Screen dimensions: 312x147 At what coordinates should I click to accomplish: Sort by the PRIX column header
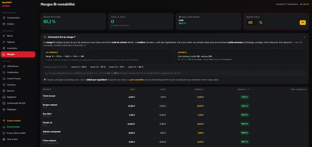[133, 89]
